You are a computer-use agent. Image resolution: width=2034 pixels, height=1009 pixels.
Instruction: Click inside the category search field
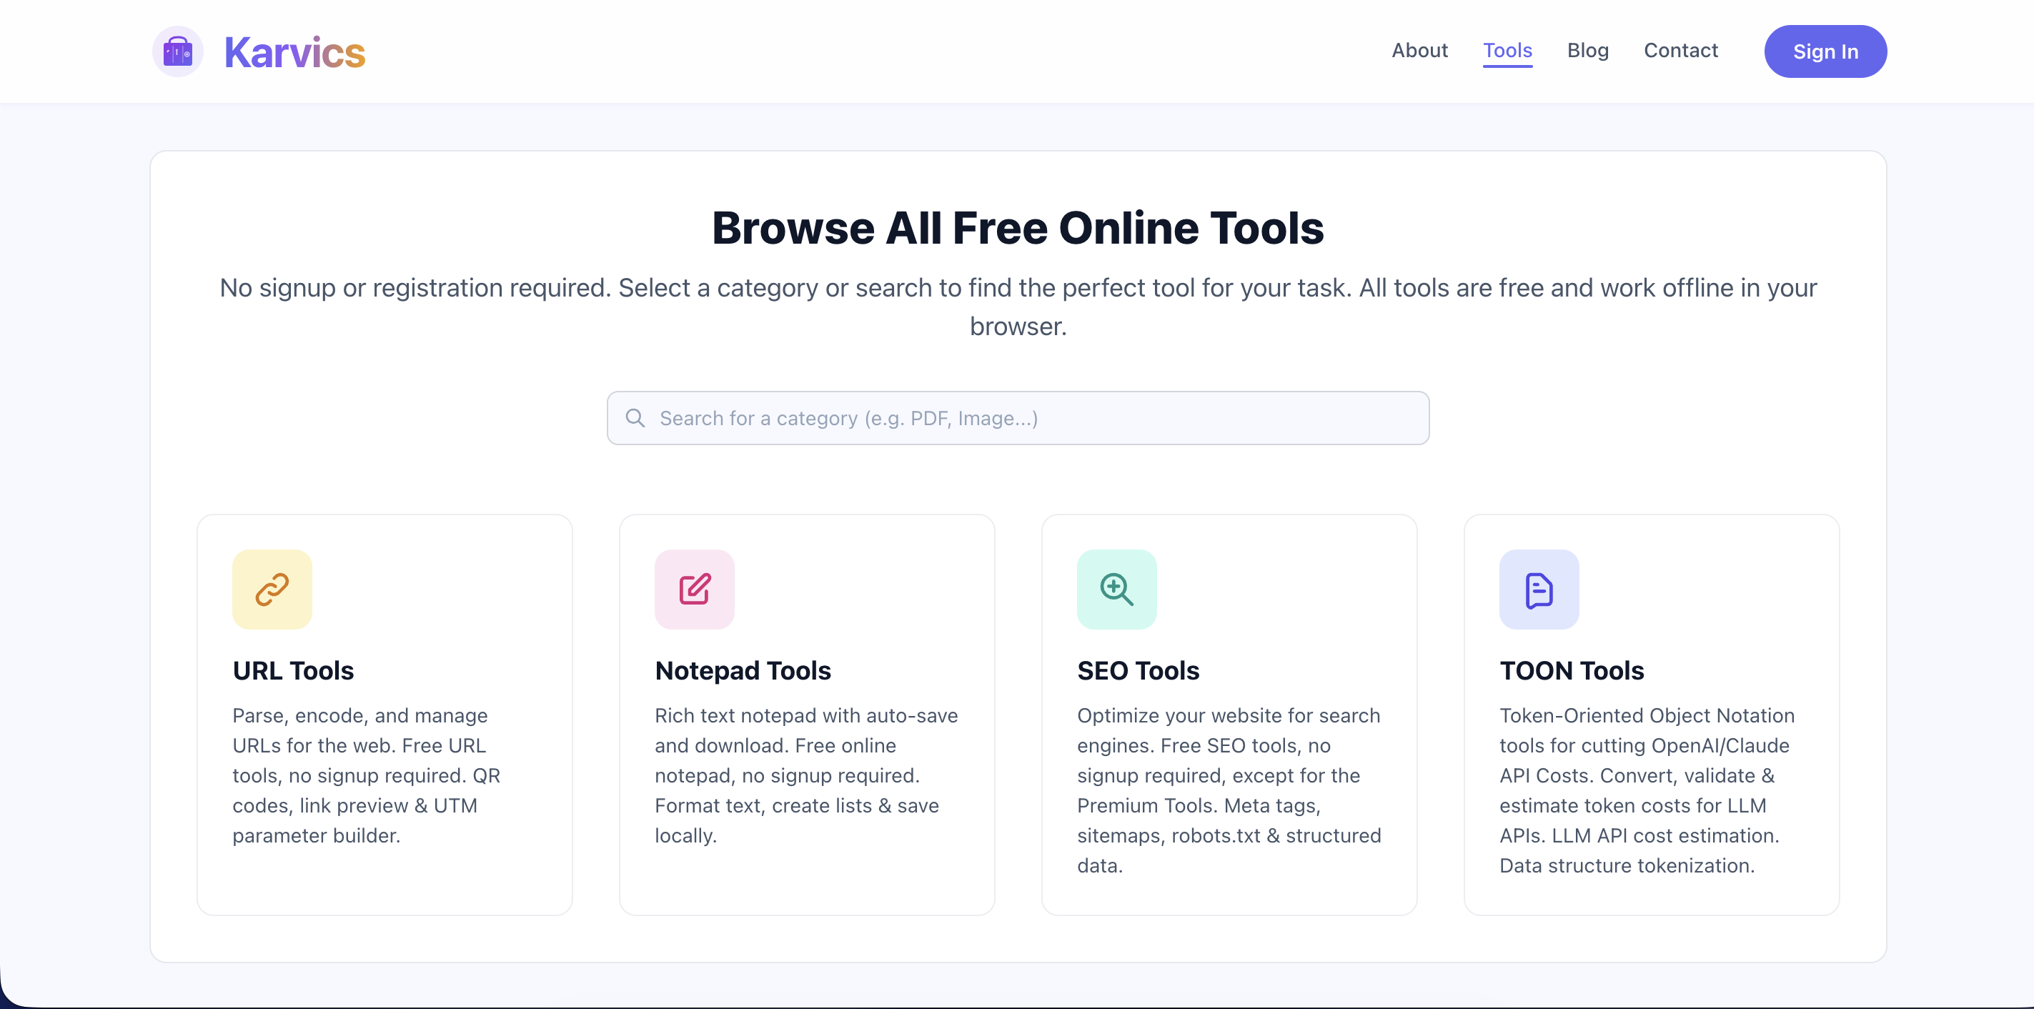pos(1017,417)
